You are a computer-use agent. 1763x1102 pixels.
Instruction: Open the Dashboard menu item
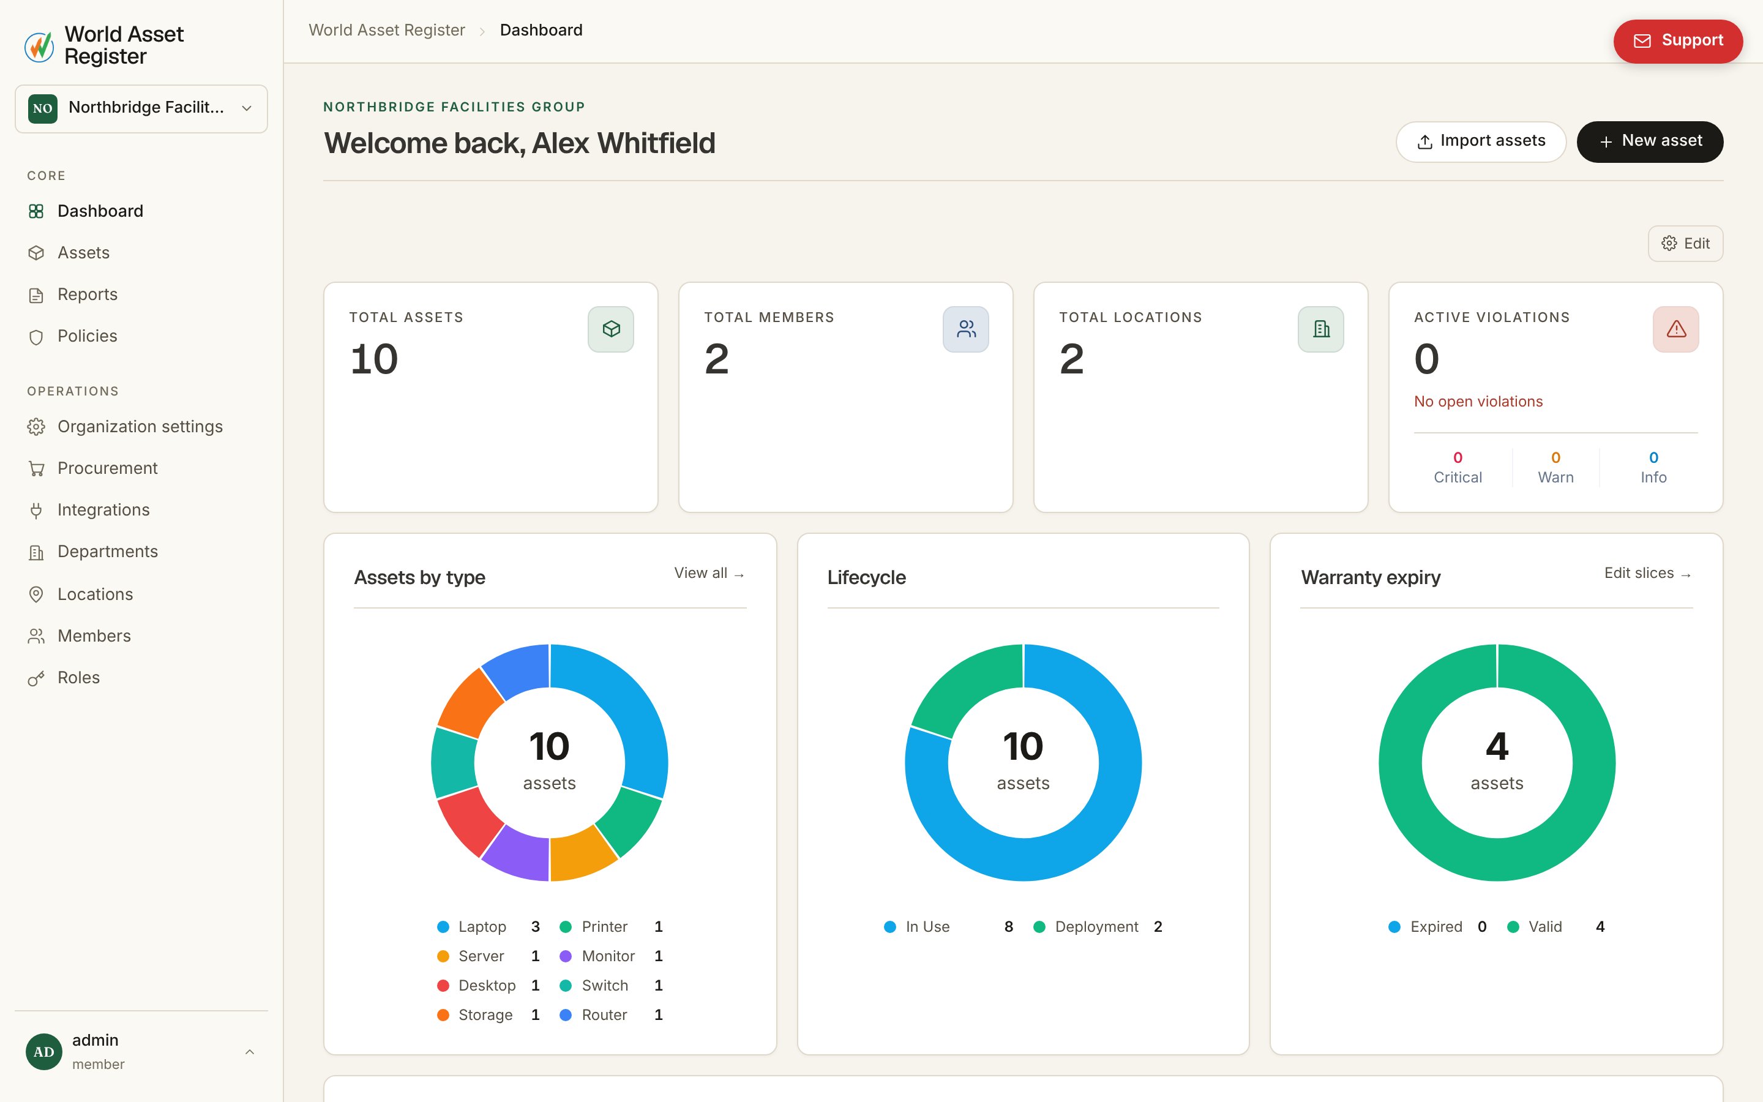[141, 211]
